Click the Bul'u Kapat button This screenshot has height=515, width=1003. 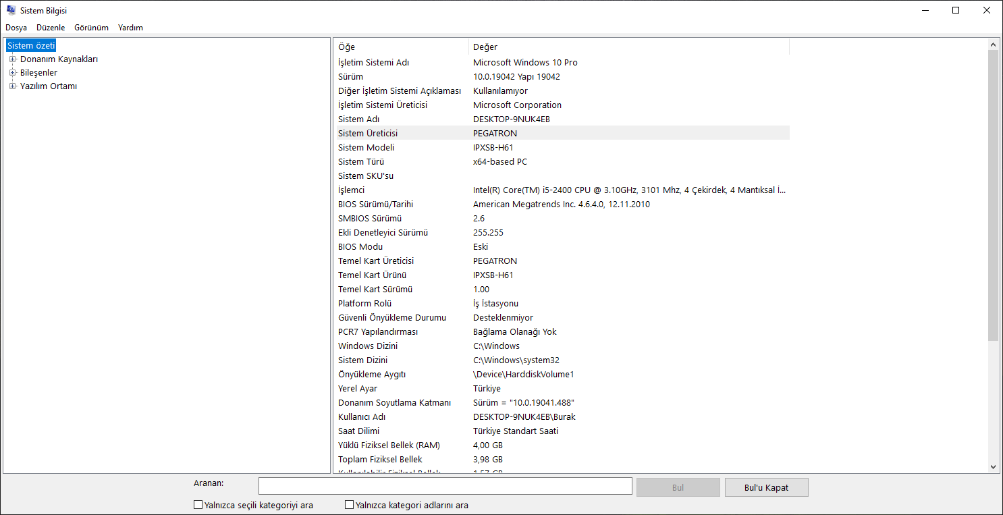pyautogui.click(x=767, y=487)
